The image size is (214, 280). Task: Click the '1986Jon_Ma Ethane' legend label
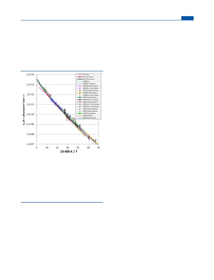tap(91, 95)
